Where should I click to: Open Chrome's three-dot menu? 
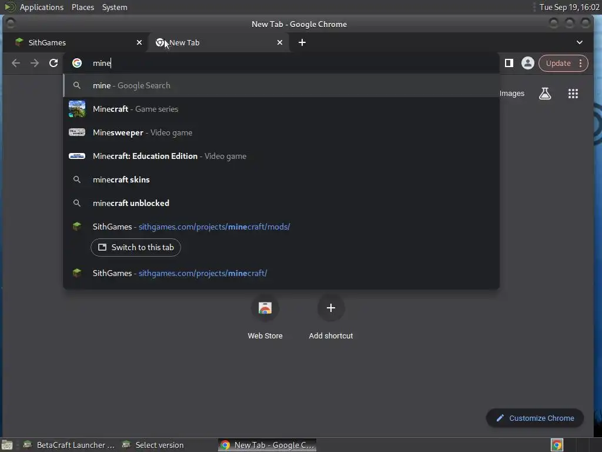point(580,63)
